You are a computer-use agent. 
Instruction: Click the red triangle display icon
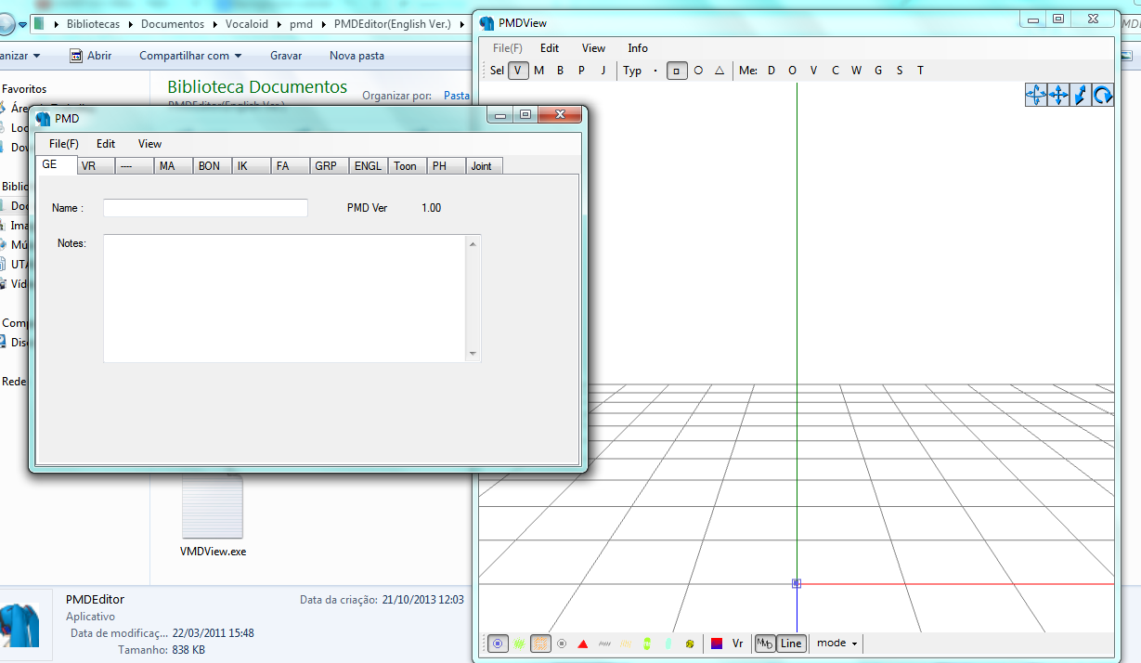[583, 643]
